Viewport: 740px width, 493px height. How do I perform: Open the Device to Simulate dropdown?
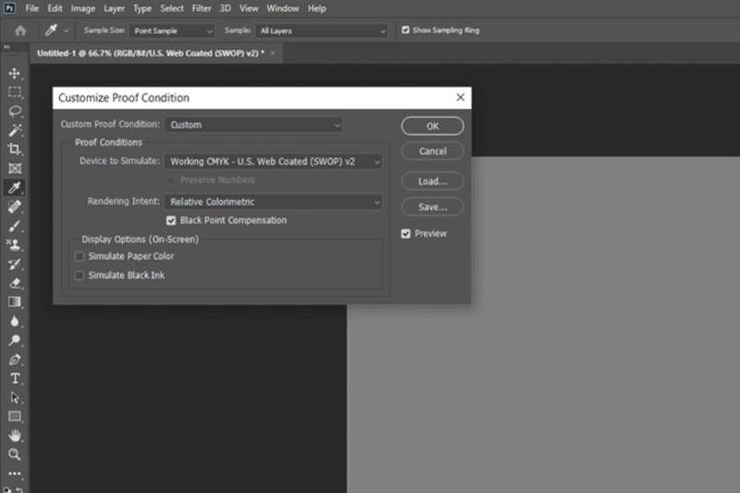[273, 162]
